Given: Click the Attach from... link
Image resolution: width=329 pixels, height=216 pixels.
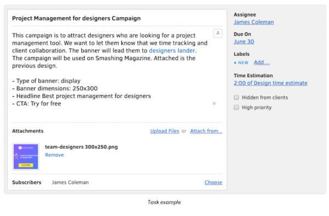Looking at the screenshot, I should [206, 131].
